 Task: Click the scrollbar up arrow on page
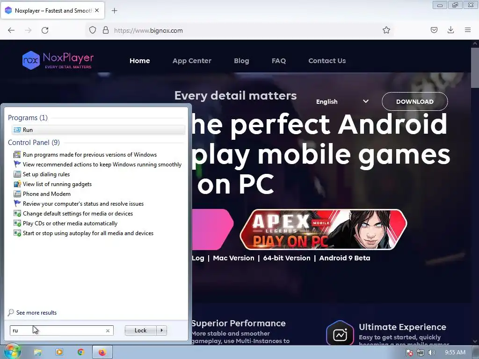click(x=475, y=43)
